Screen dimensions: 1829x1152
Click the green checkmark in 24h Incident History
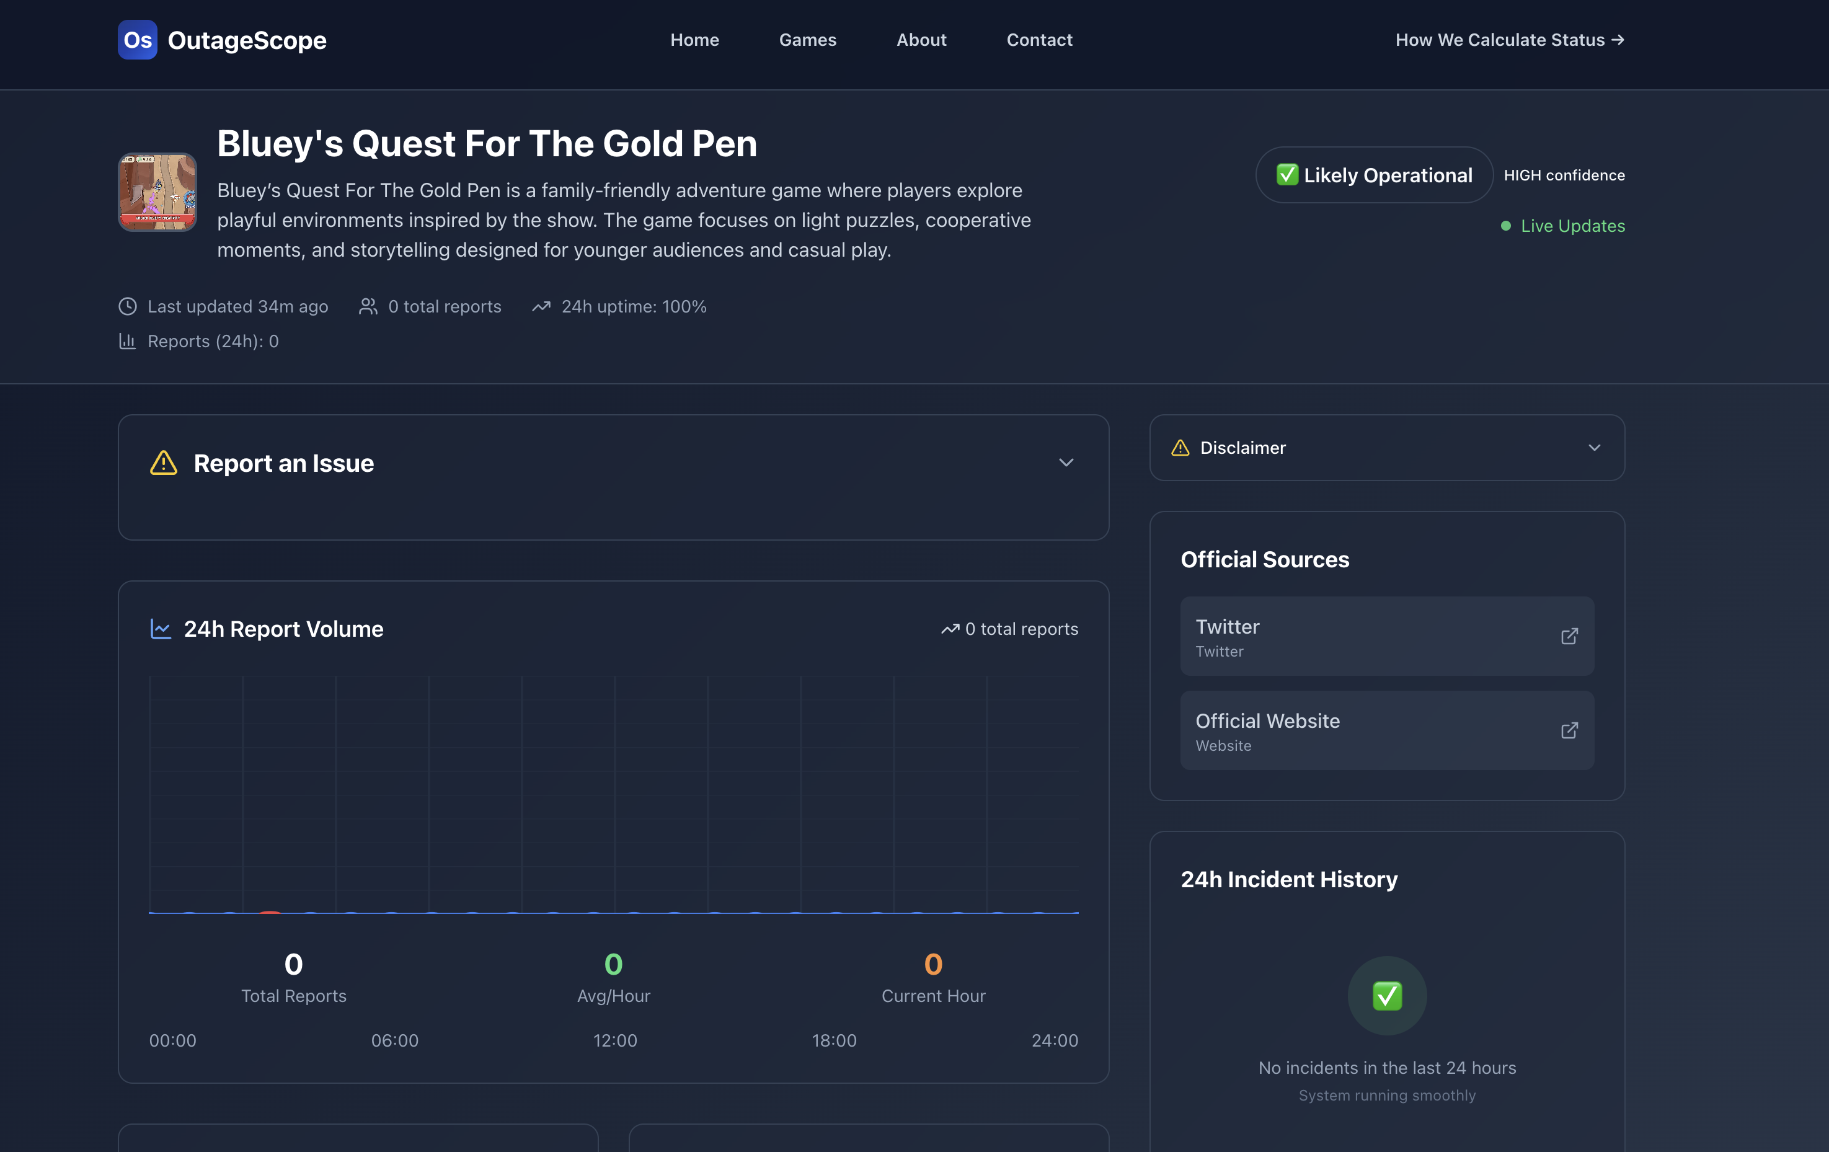tap(1386, 996)
